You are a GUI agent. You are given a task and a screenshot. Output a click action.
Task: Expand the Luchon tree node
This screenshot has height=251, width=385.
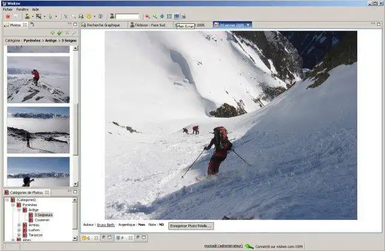(x=19, y=230)
